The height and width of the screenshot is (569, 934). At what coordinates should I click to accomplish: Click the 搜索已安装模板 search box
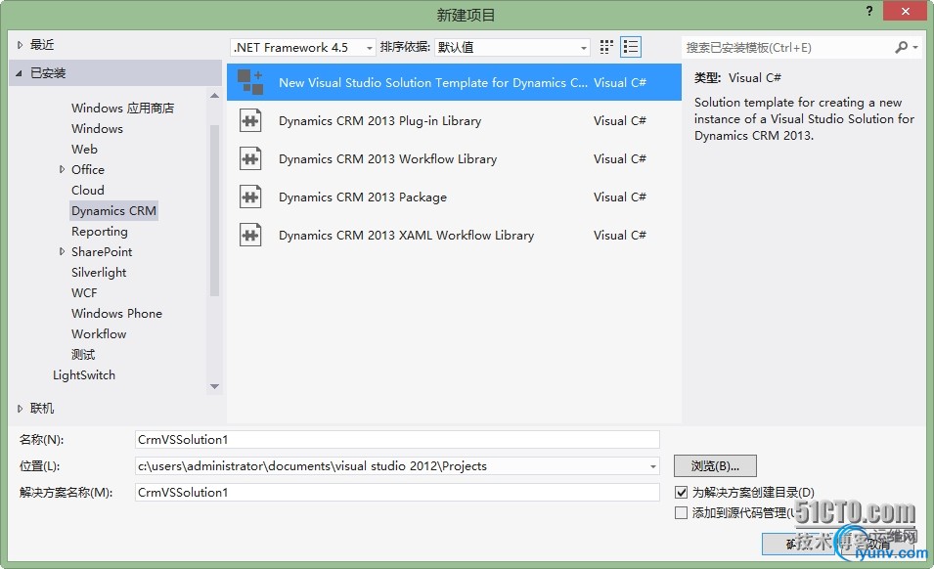(787, 47)
